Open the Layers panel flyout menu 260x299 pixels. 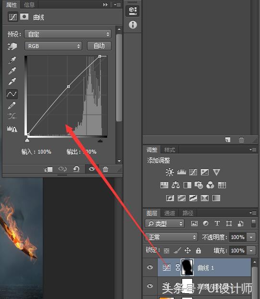253,213
